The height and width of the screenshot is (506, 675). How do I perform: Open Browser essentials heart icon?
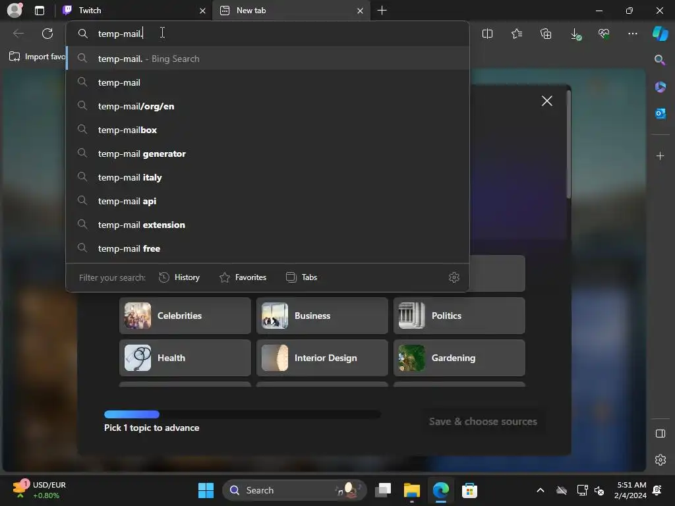[604, 34]
